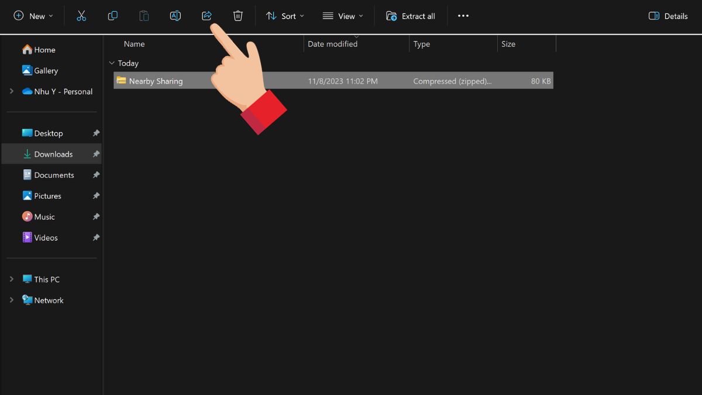Toggle the Details pane

pyautogui.click(x=668, y=16)
